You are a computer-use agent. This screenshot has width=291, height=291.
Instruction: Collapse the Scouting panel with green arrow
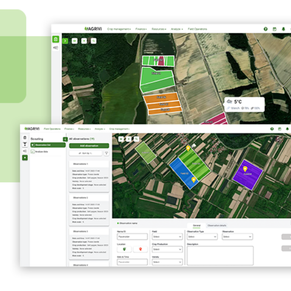[65, 139]
